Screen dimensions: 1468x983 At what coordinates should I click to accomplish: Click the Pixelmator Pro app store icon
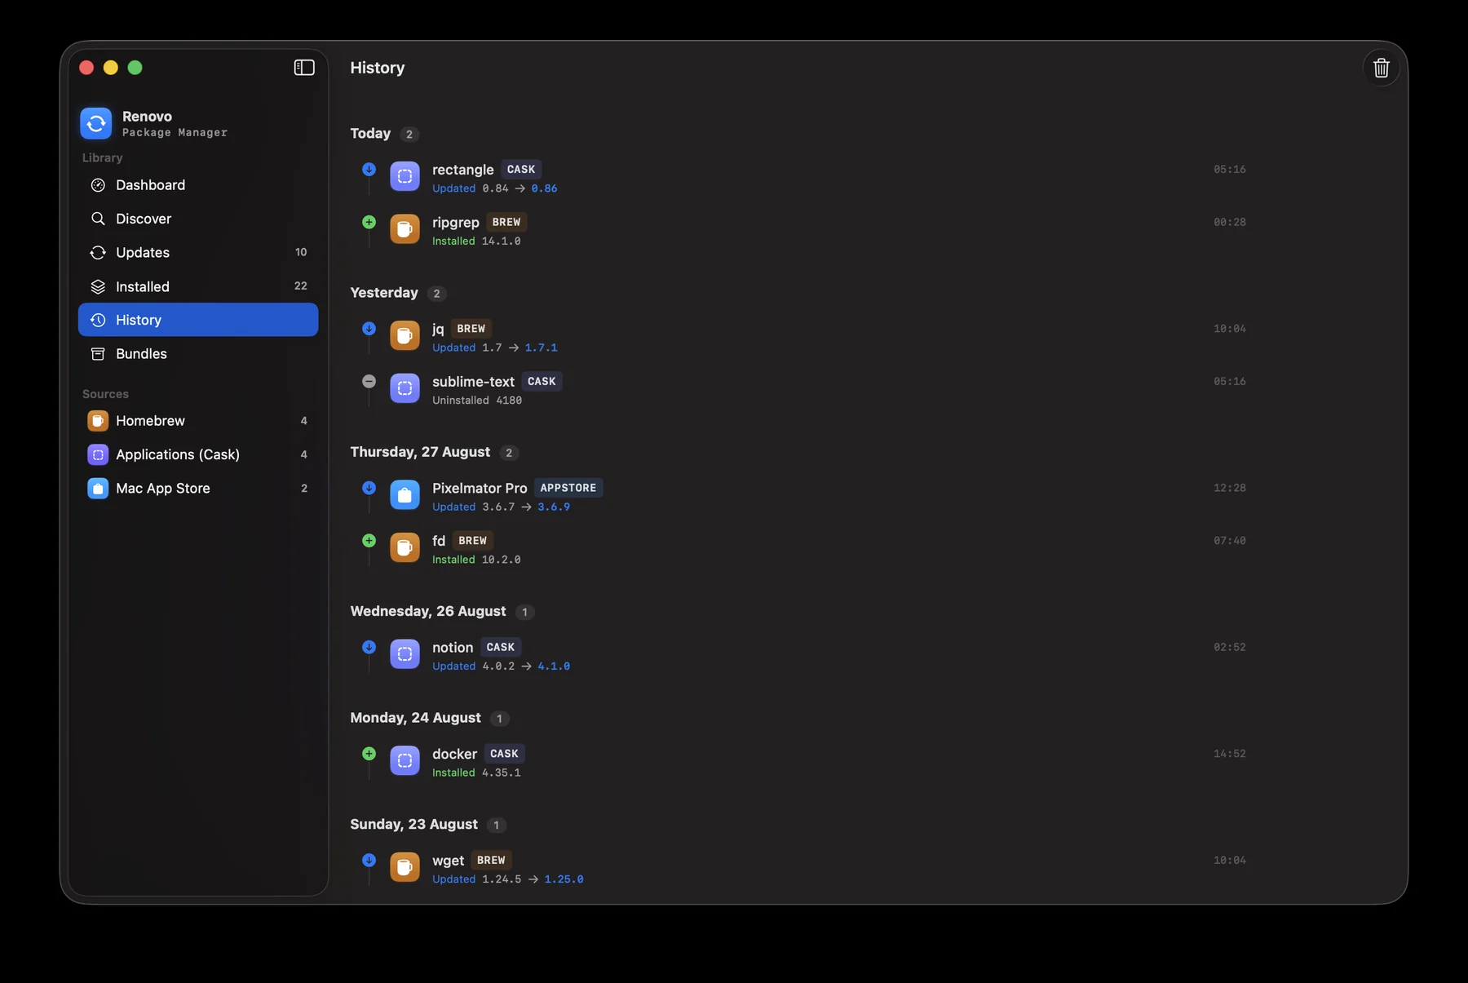[x=405, y=494]
